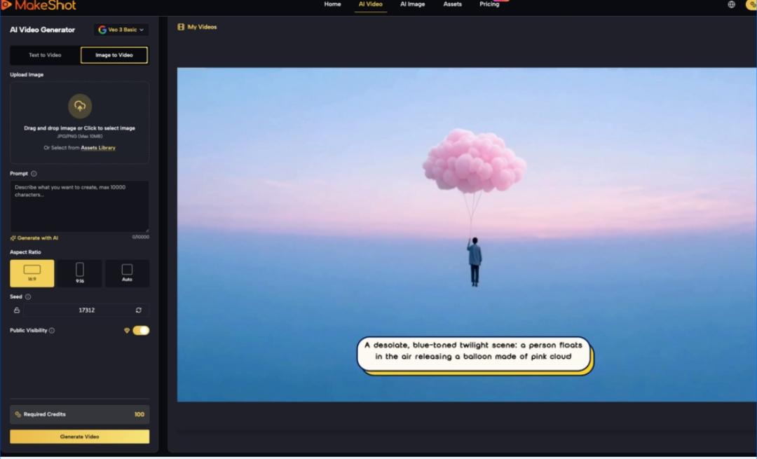Screen dimensions: 757x459
Task: Click the Prompt info icon
Action: click(x=34, y=174)
